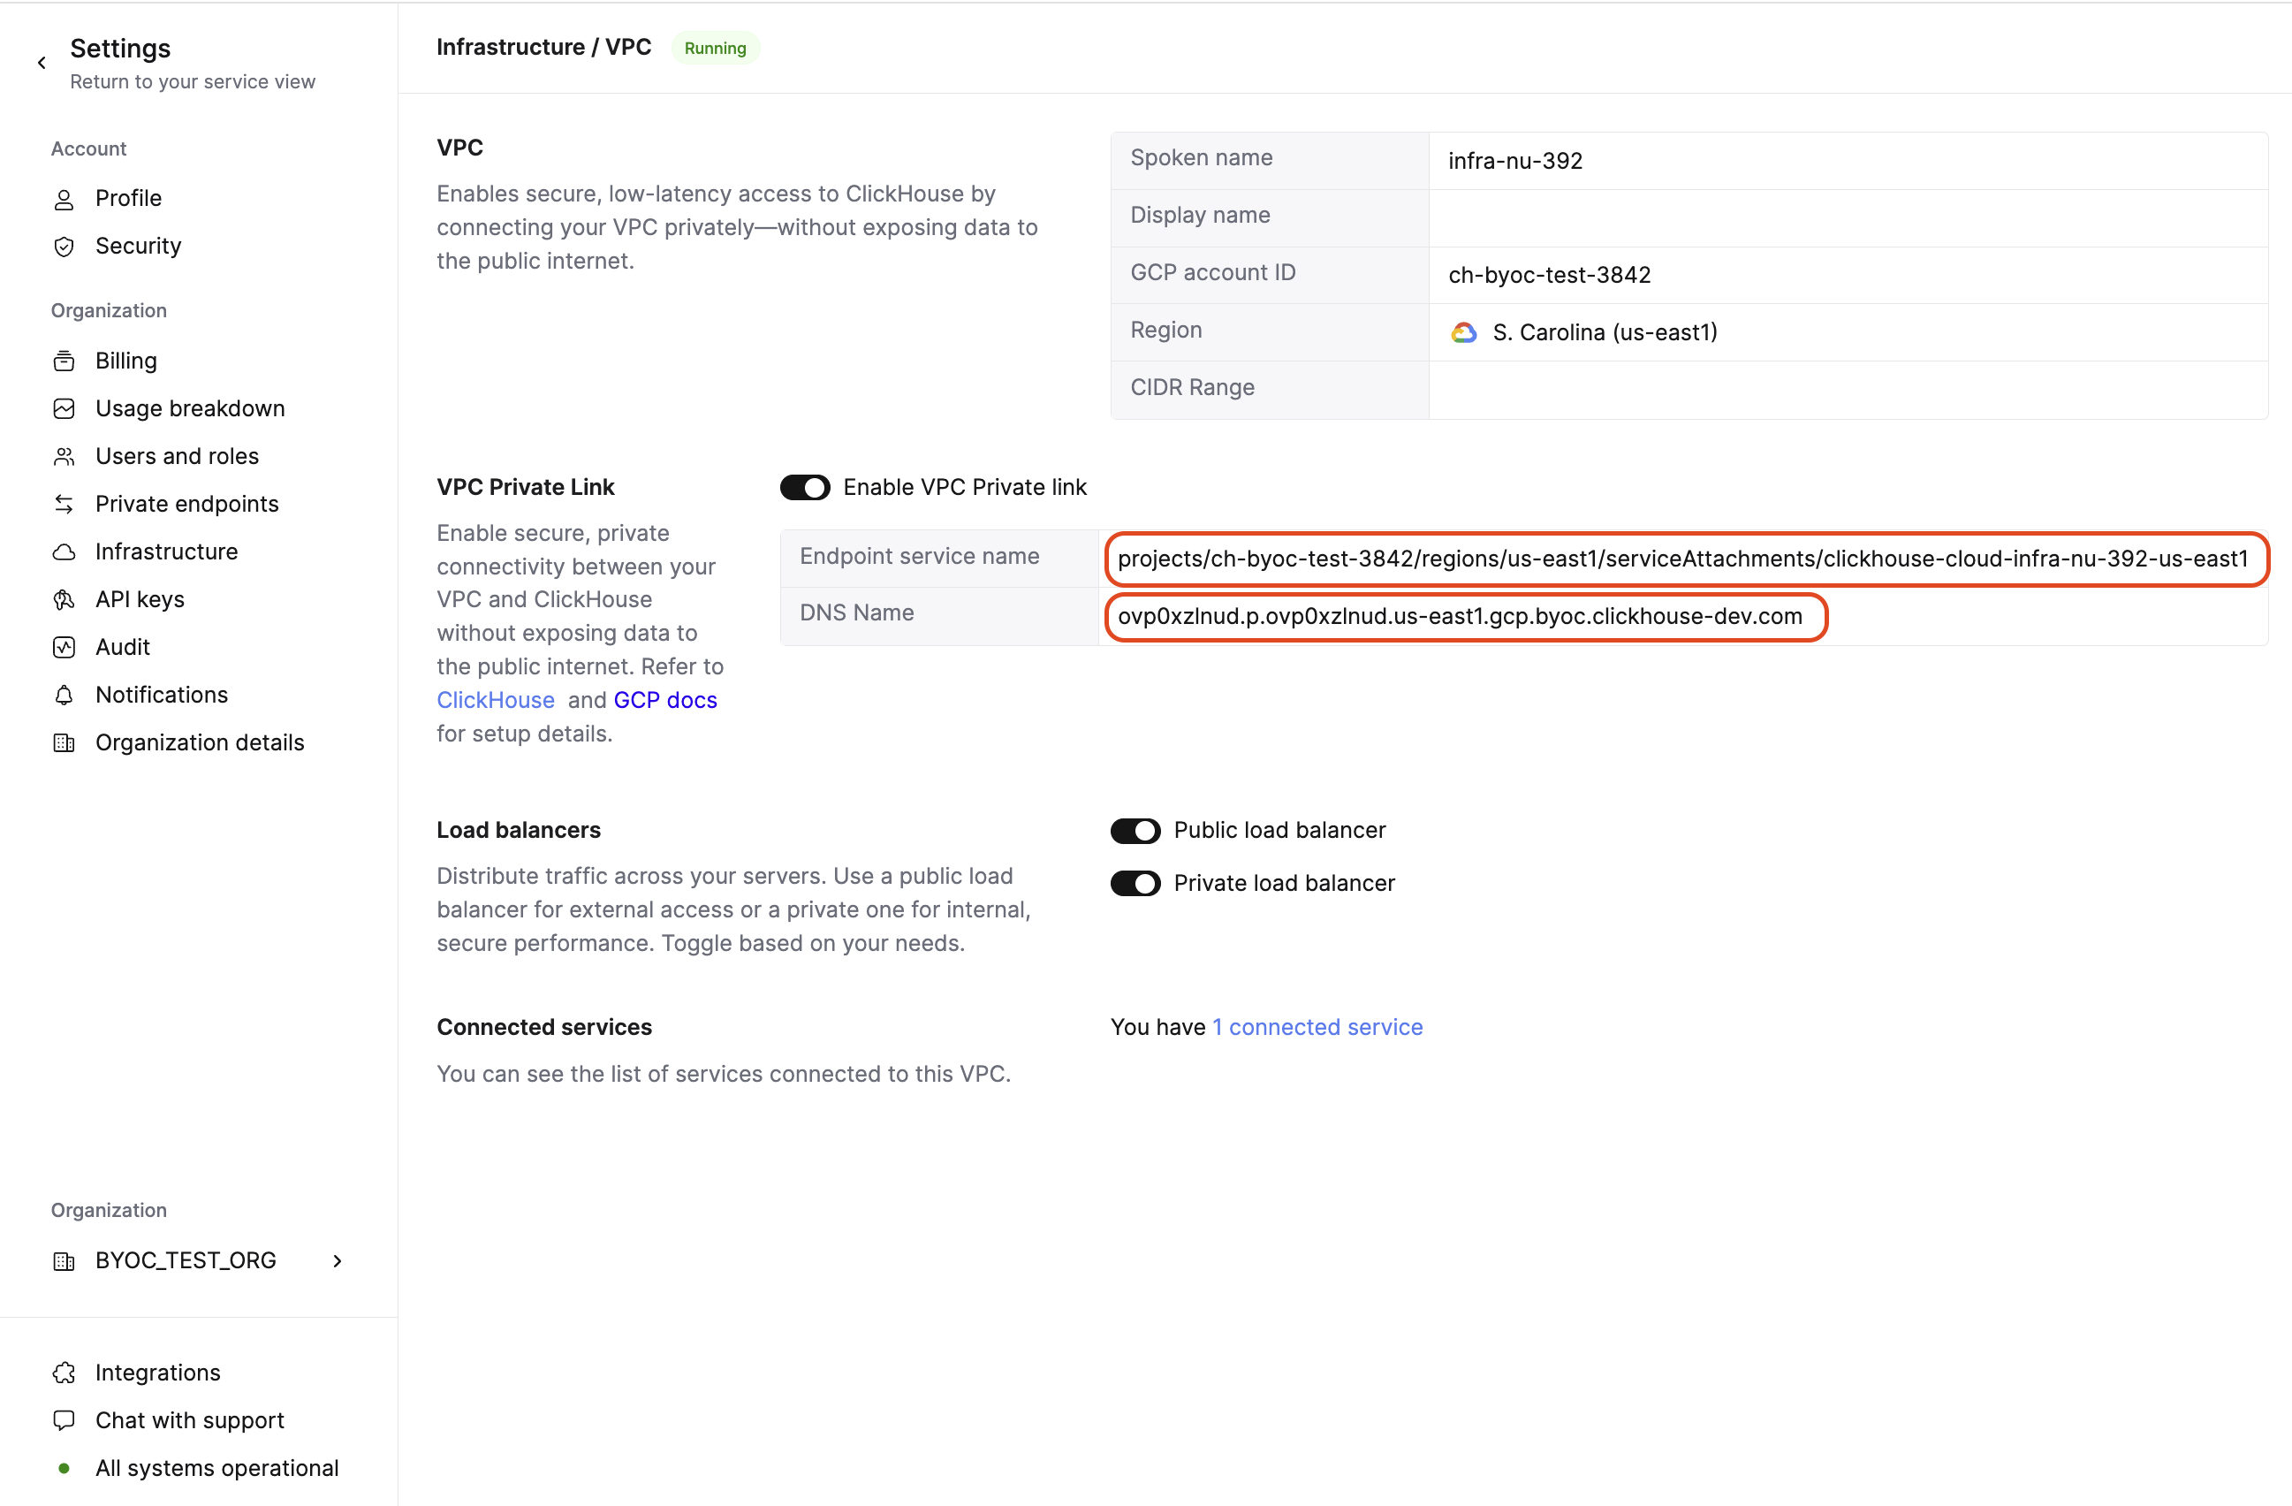Click the Private endpoints arrows icon
This screenshot has height=1506, width=2292.
64,504
